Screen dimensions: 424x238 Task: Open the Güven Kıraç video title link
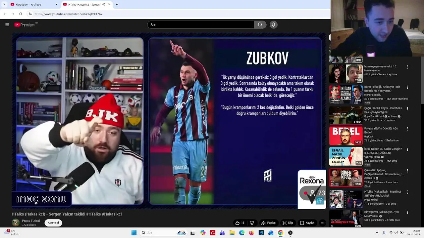(384, 172)
